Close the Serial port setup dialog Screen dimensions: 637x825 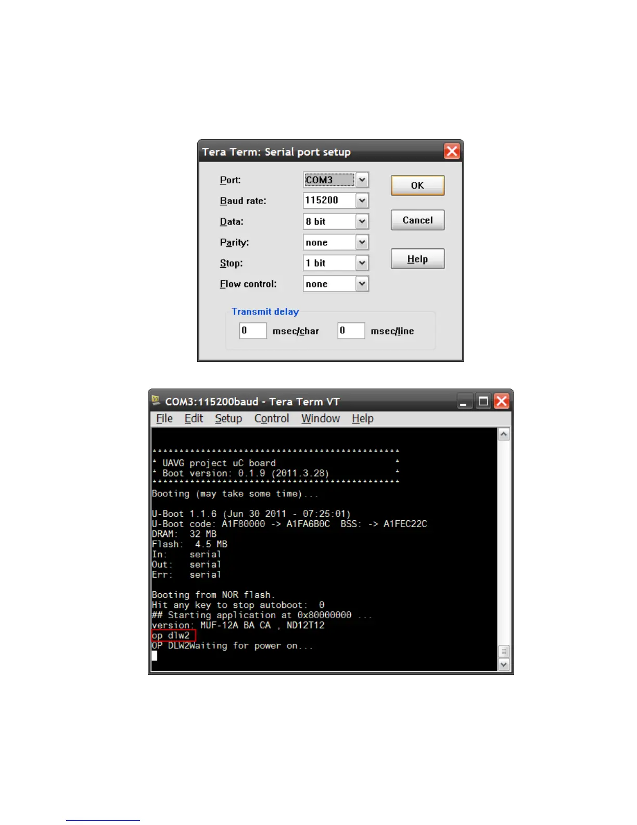point(452,152)
